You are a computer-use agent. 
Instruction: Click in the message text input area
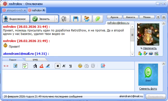click(x=68, y=80)
